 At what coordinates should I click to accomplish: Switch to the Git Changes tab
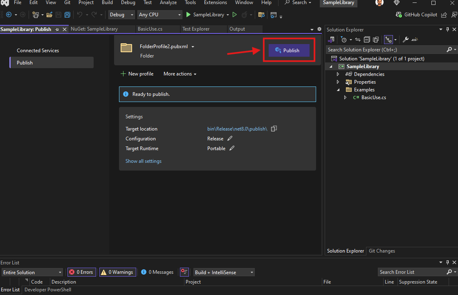[x=382, y=251]
